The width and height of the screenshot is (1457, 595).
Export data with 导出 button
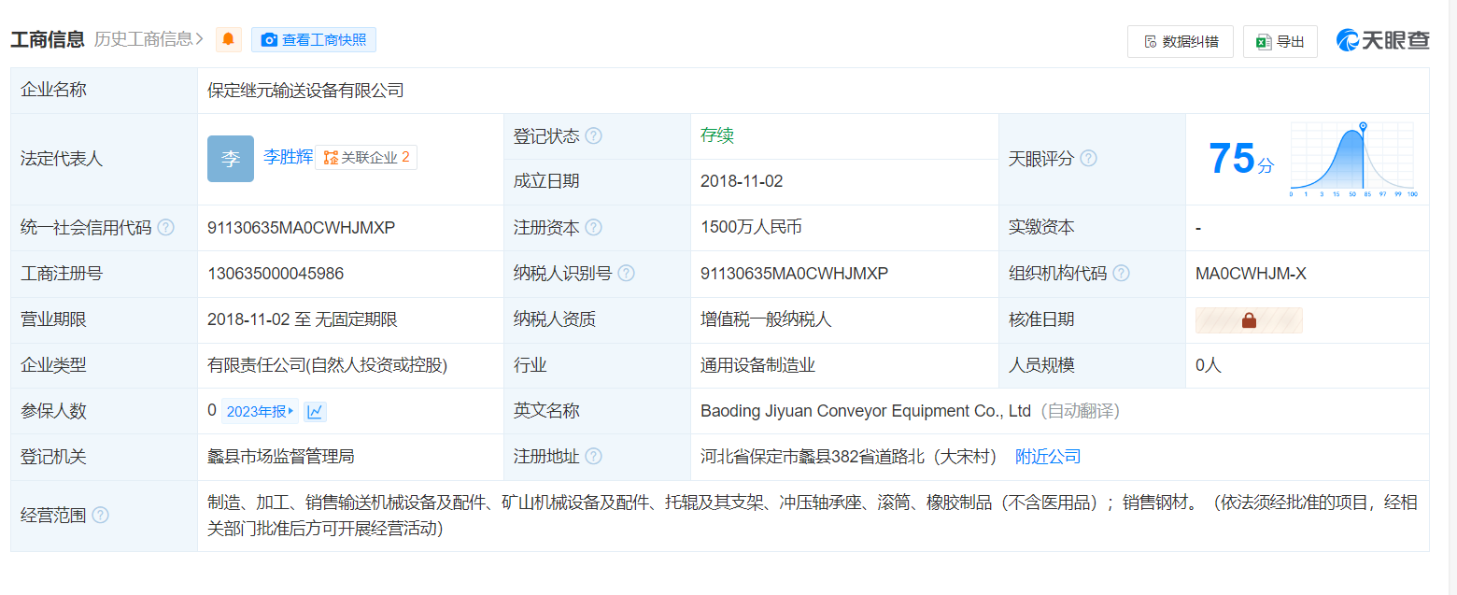tap(1280, 41)
